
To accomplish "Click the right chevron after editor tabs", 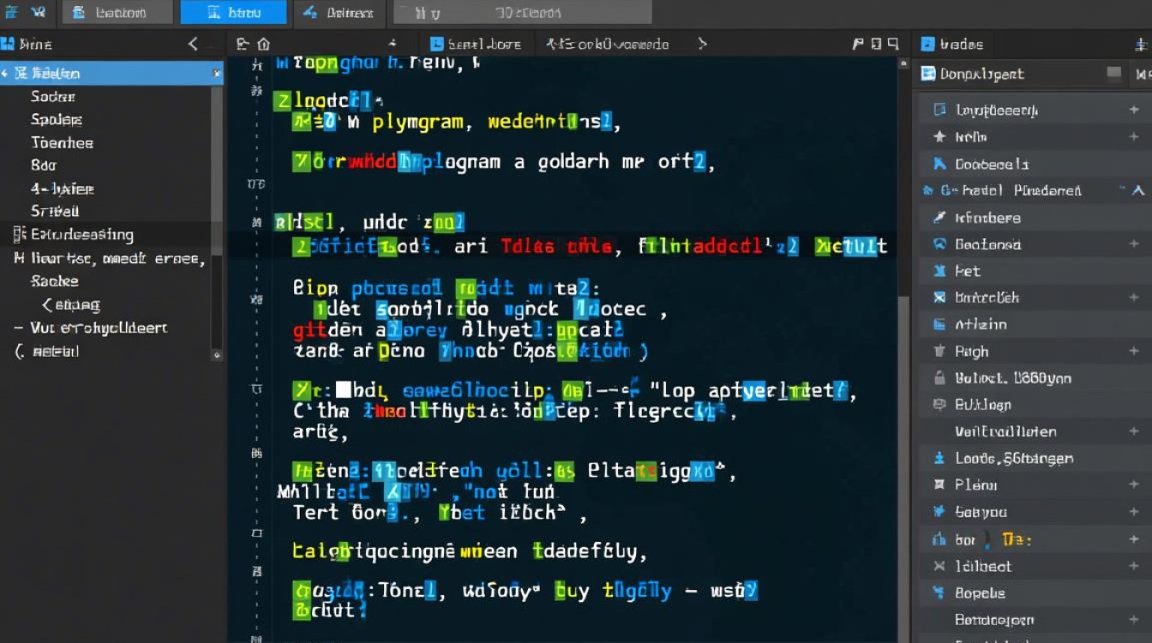I will 702,44.
